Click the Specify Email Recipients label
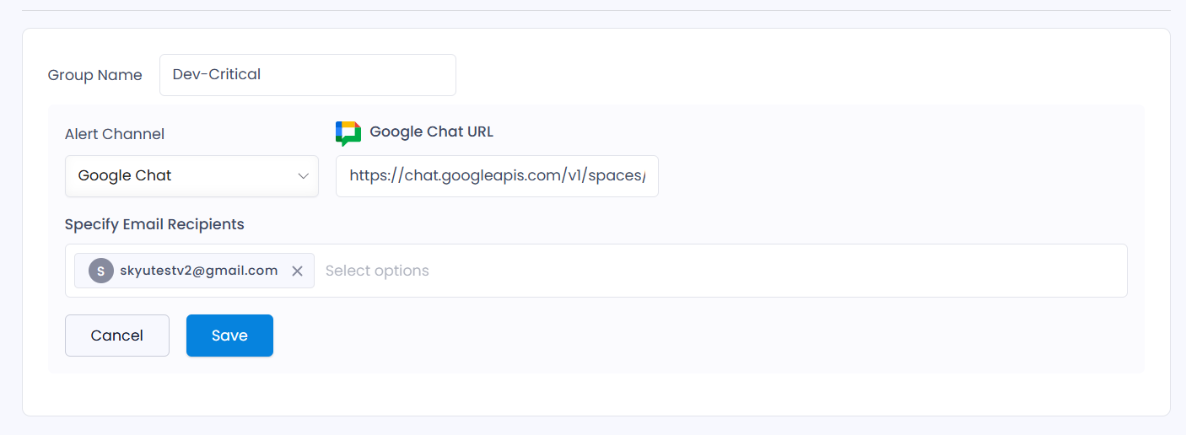 [154, 224]
